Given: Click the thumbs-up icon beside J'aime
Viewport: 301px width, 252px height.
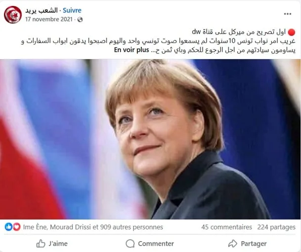Looking at the screenshot, I should tap(41, 244).
